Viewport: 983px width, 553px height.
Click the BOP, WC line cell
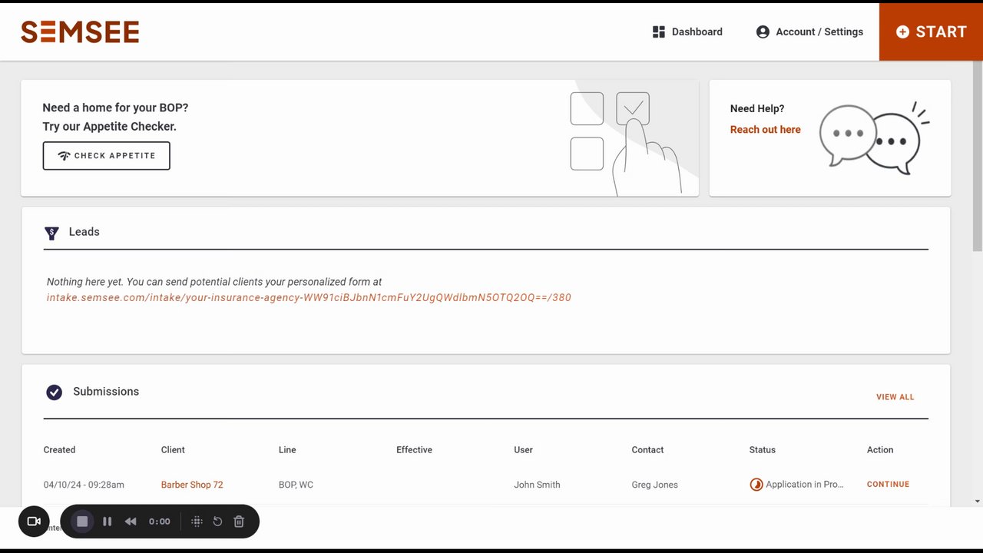pos(296,485)
